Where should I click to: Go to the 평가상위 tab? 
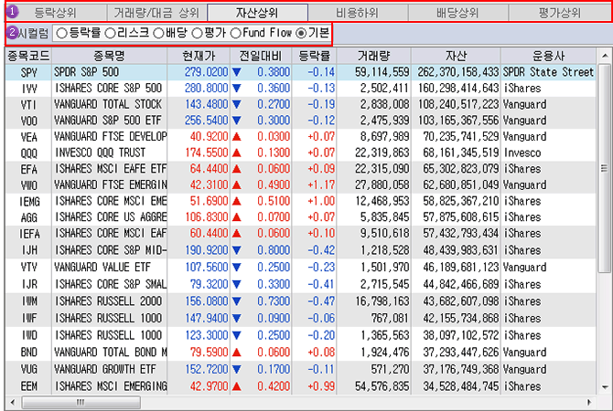(559, 13)
